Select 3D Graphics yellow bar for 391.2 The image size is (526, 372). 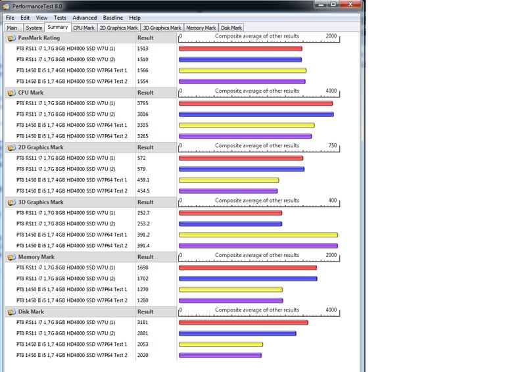pyautogui.click(x=258, y=235)
